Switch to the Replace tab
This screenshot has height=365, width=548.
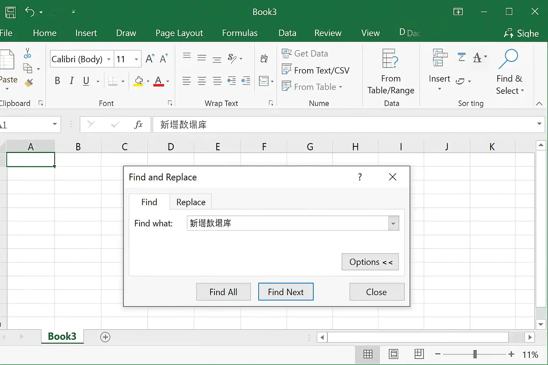[x=191, y=202]
